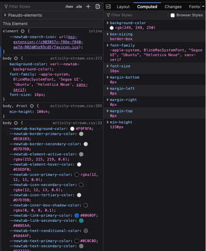Focus the Filter Styles field in Computed panel
The width and height of the screenshot is (206, 251).
(x=136, y=15)
